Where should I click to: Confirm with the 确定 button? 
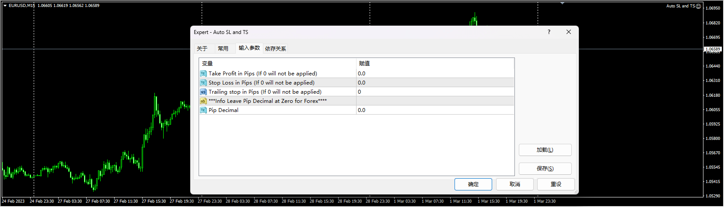point(473,184)
